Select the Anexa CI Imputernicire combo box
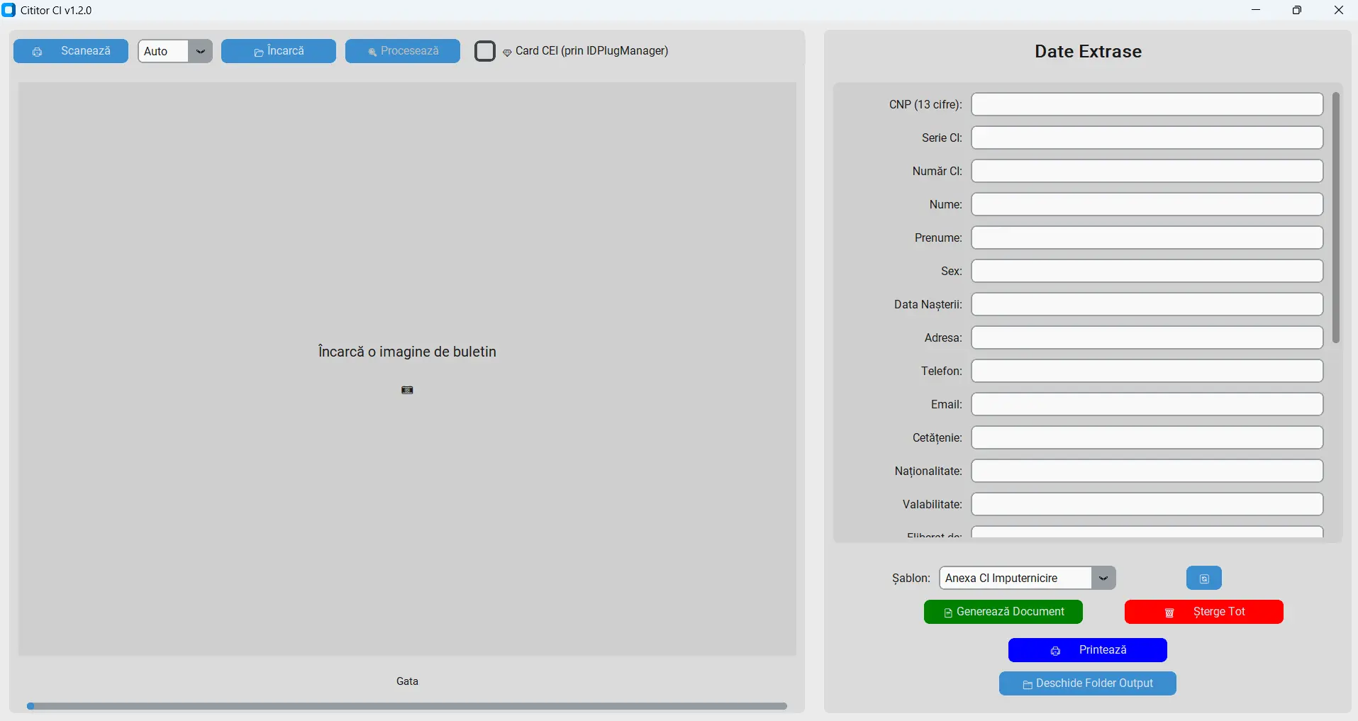The image size is (1358, 721). (1014, 579)
